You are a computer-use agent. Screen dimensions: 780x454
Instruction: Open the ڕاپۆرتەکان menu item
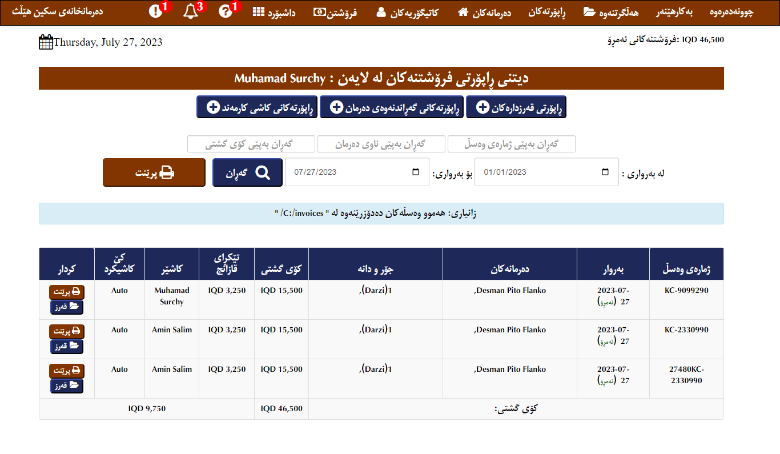pyautogui.click(x=547, y=12)
